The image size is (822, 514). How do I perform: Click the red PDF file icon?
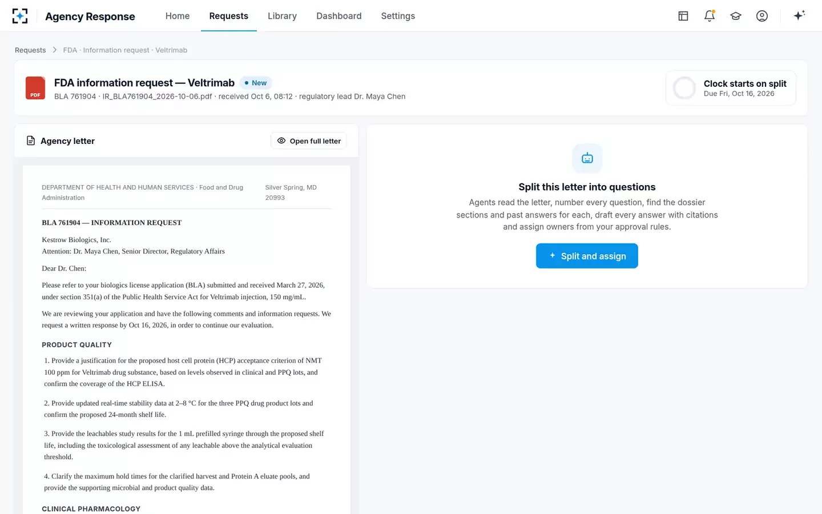[35, 88]
